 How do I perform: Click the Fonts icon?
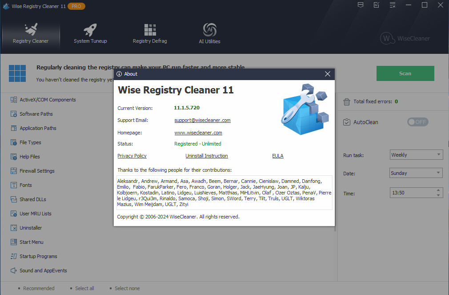click(14, 185)
